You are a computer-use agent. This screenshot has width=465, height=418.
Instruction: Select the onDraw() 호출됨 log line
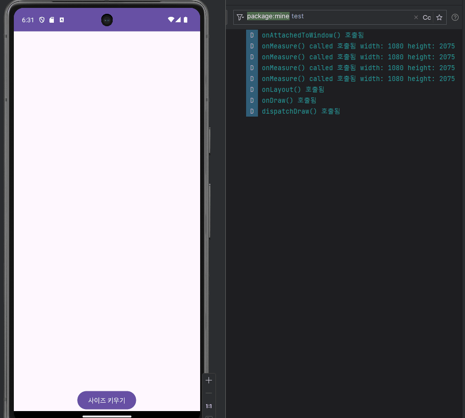pyautogui.click(x=289, y=100)
